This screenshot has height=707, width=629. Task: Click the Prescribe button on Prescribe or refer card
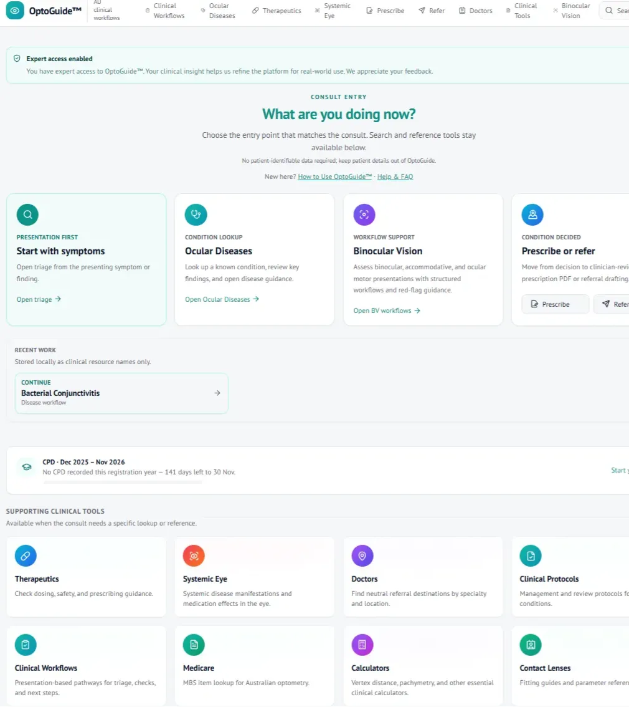coord(555,304)
